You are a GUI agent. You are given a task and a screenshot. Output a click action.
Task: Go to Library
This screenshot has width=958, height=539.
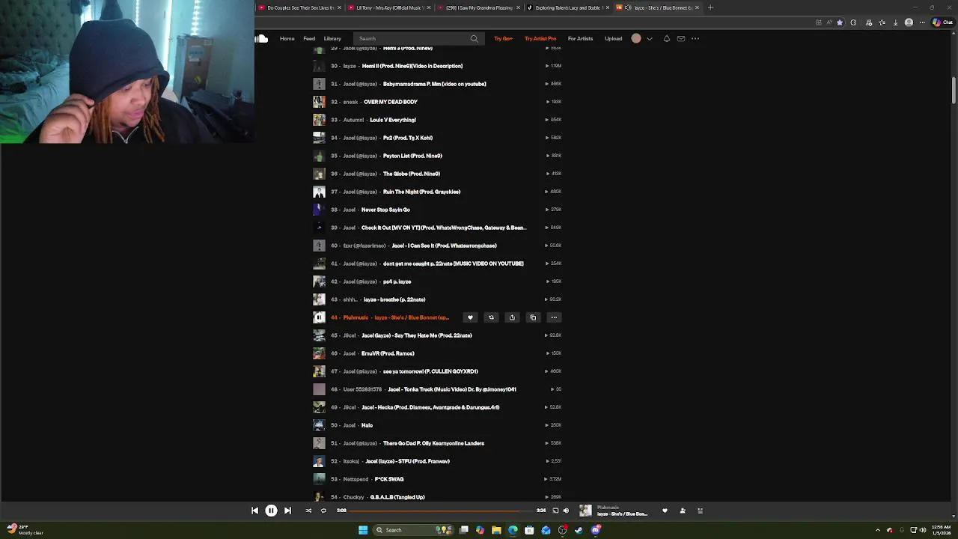[332, 38]
